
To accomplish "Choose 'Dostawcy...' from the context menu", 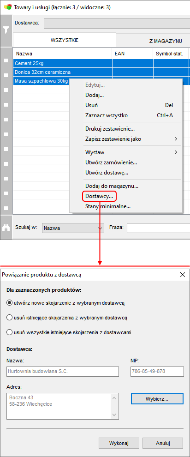I will click(x=99, y=197).
